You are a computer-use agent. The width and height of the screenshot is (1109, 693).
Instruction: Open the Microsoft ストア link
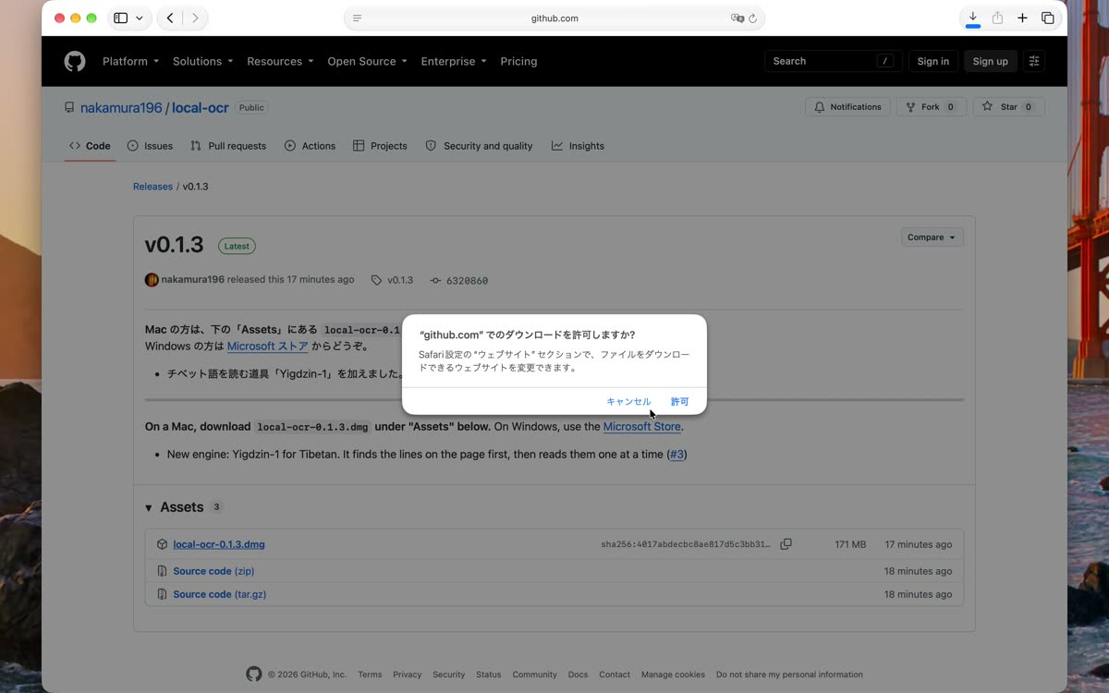point(268,346)
